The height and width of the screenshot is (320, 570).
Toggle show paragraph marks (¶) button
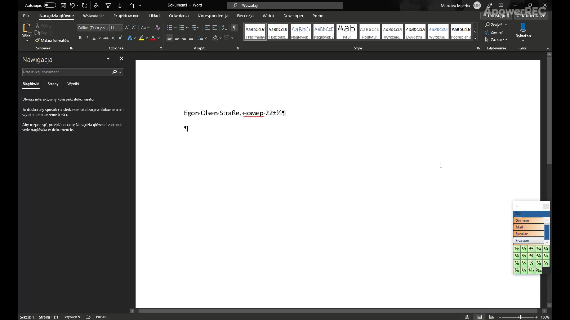point(234,28)
